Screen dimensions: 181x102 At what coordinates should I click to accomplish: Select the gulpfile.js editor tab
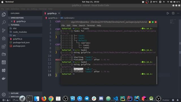52,13
